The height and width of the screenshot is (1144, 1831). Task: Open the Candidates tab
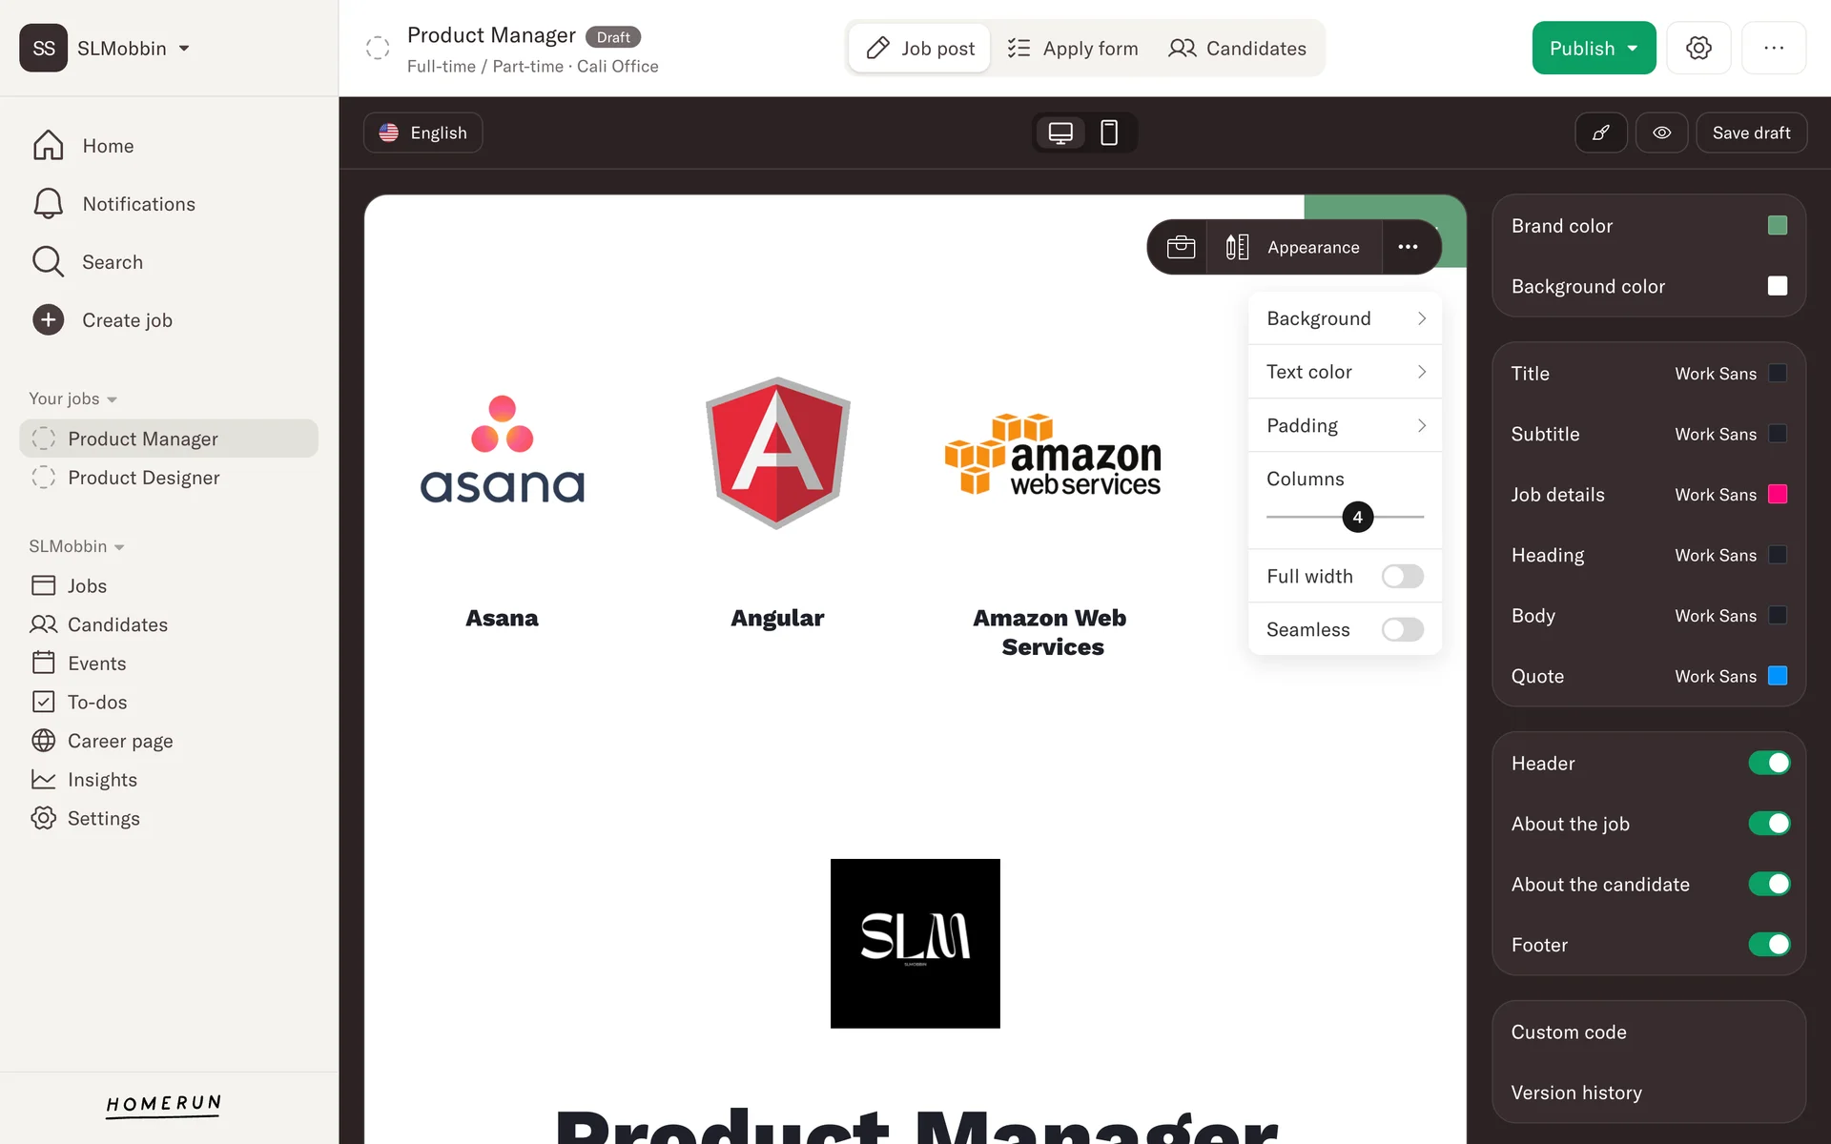point(1237,49)
